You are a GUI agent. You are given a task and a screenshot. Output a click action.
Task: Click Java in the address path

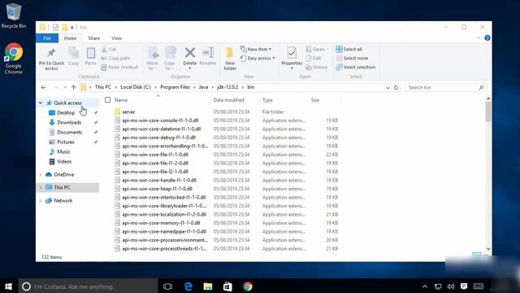(203, 87)
